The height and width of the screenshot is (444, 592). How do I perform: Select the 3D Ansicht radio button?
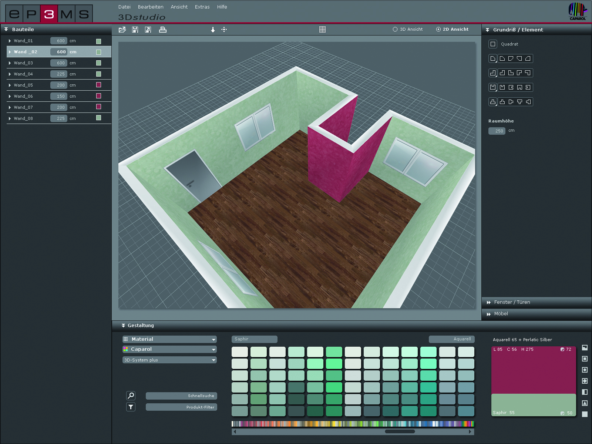coord(395,29)
